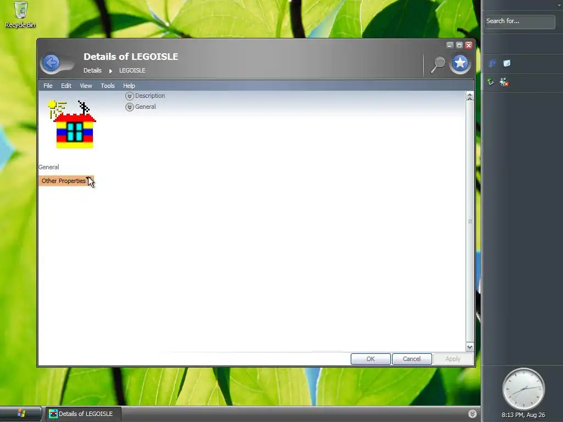This screenshot has height=422, width=563.
Task: Focus the Search for... sidebar field
Action: [x=520, y=21]
